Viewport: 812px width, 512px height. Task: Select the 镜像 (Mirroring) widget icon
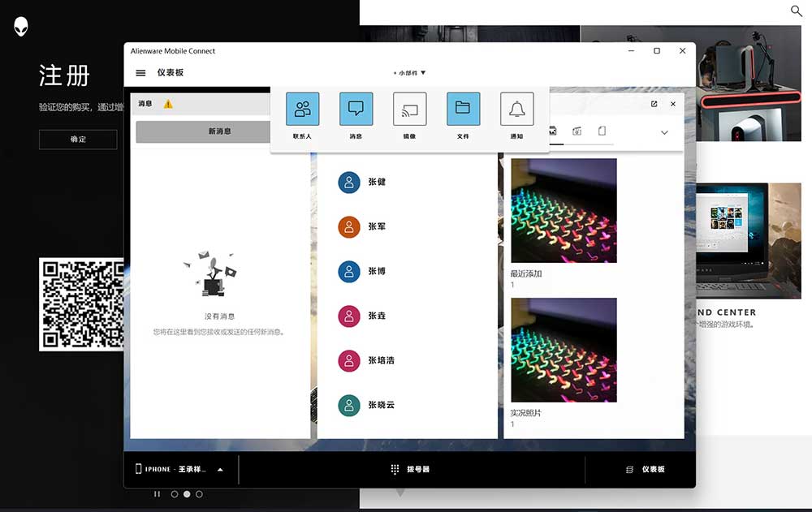[409, 109]
